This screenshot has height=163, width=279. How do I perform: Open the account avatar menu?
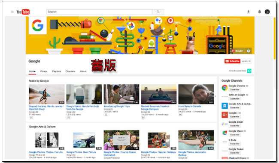(267, 12)
